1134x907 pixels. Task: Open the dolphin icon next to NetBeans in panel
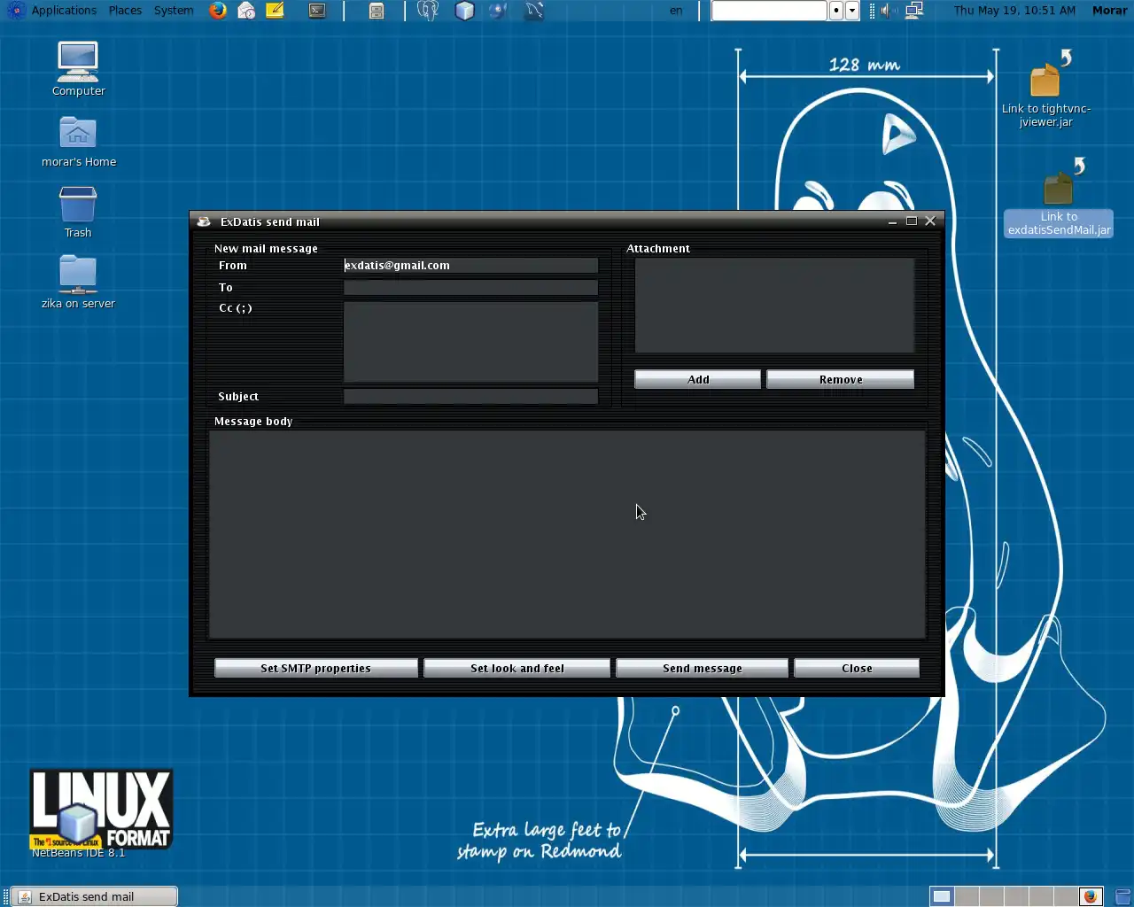pos(498,11)
